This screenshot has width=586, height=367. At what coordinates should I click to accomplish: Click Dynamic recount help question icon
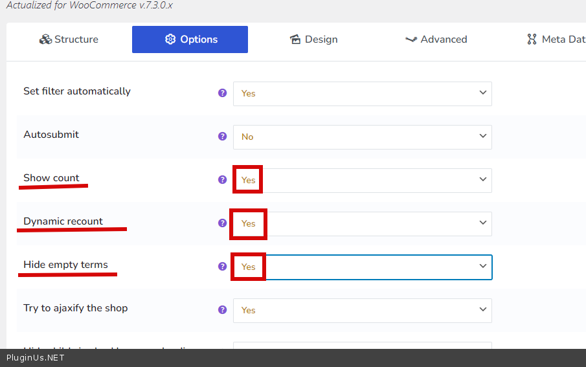[223, 223]
